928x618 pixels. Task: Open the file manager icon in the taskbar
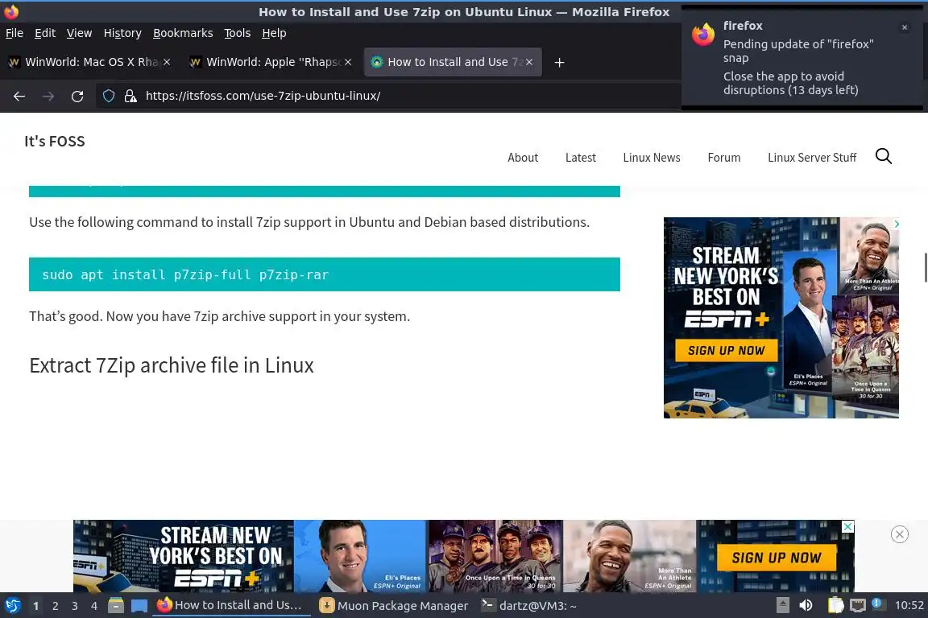(x=116, y=606)
